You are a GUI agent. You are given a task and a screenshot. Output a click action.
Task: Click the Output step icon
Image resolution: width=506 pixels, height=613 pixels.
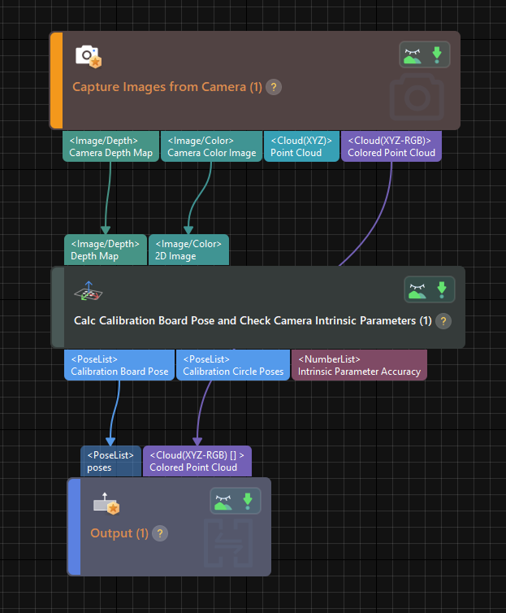click(x=106, y=504)
